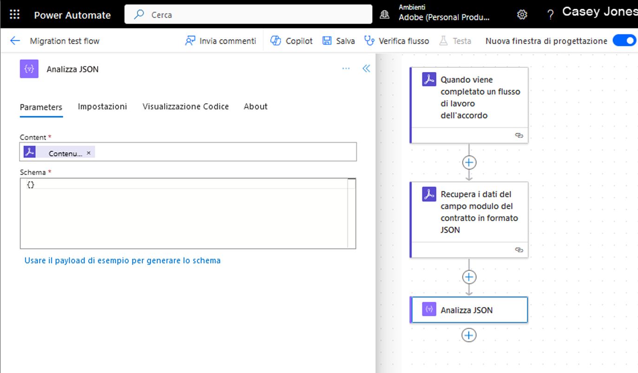
Task: Remove the Contenu... token with x
Action: 88,152
